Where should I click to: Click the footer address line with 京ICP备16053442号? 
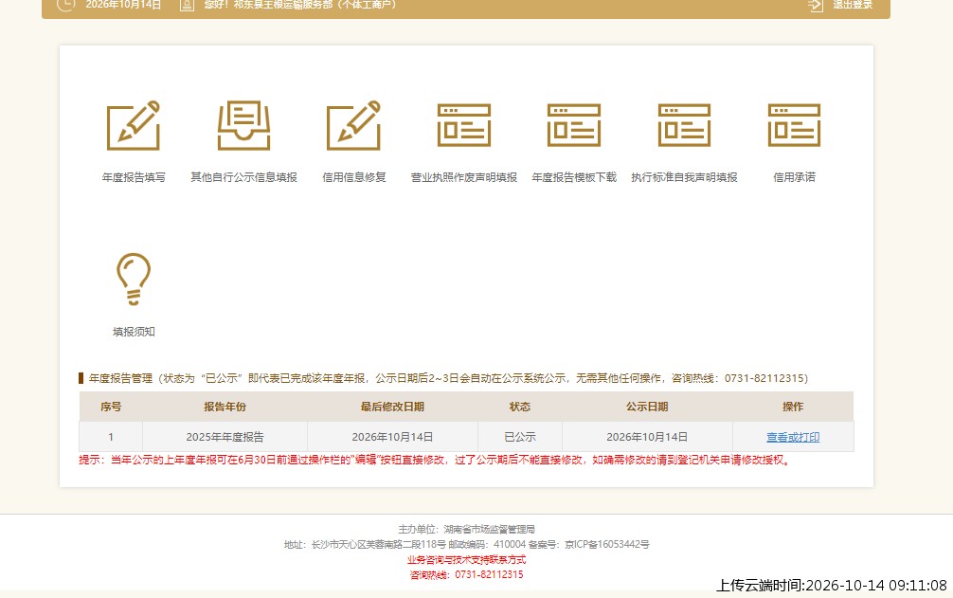click(466, 545)
